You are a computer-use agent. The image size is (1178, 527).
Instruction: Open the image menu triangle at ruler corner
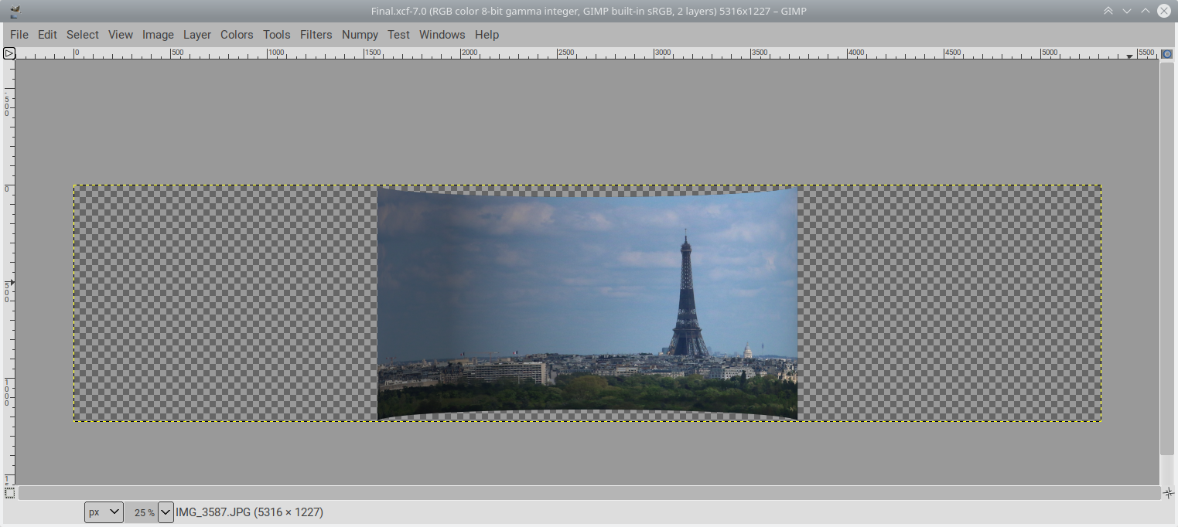point(9,53)
